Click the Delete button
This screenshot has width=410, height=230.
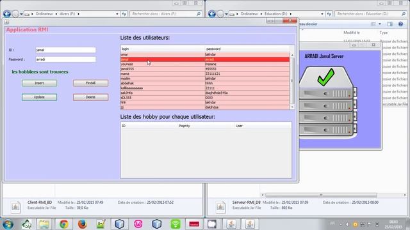(x=90, y=97)
